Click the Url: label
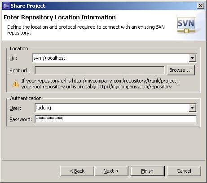The width and height of the screenshot is (207, 183). pos(13,58)
